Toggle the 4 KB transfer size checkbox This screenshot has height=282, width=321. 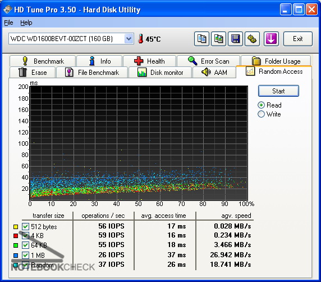coord(25,235)
